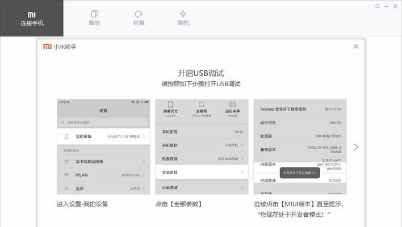This screenshot has width=402, height=227.
Task: Open the 连接手机 tab
Action: (32, 18)
